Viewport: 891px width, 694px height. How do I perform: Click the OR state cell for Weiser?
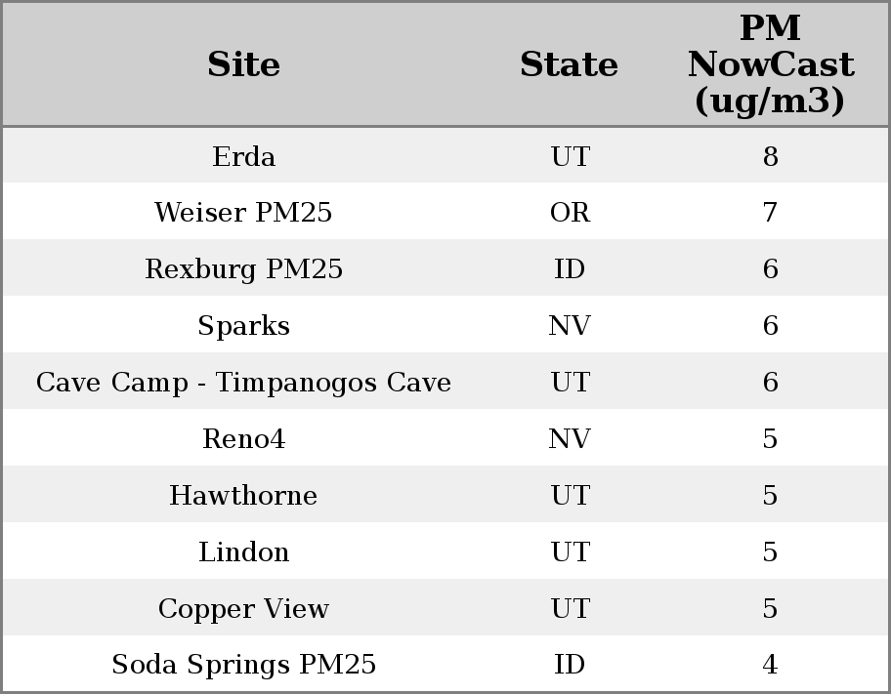(x=570, y=213)
